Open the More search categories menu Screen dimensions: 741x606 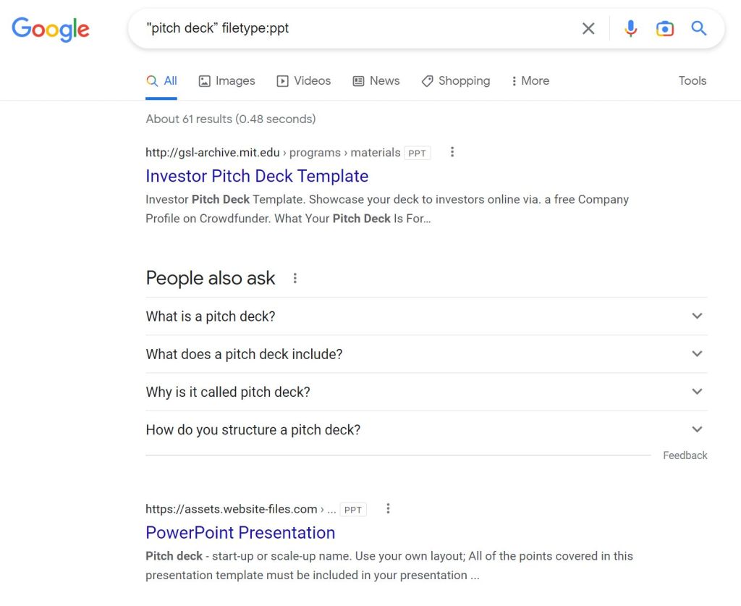point(530,81)
